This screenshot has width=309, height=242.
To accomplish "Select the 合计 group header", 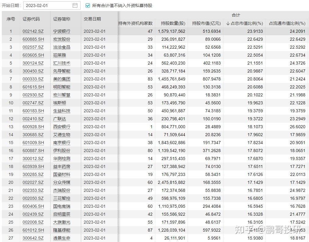I will (236, 15).
